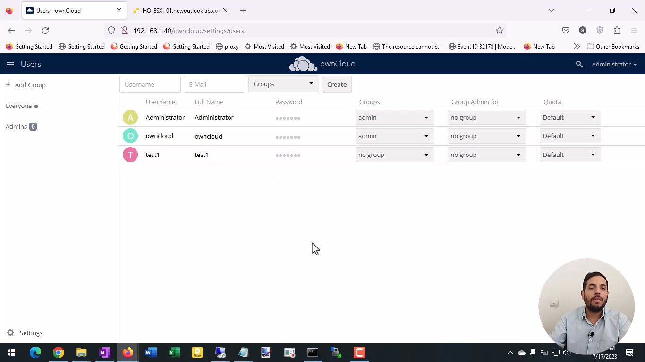Open Groups dropdown for Administrator row

394,117
